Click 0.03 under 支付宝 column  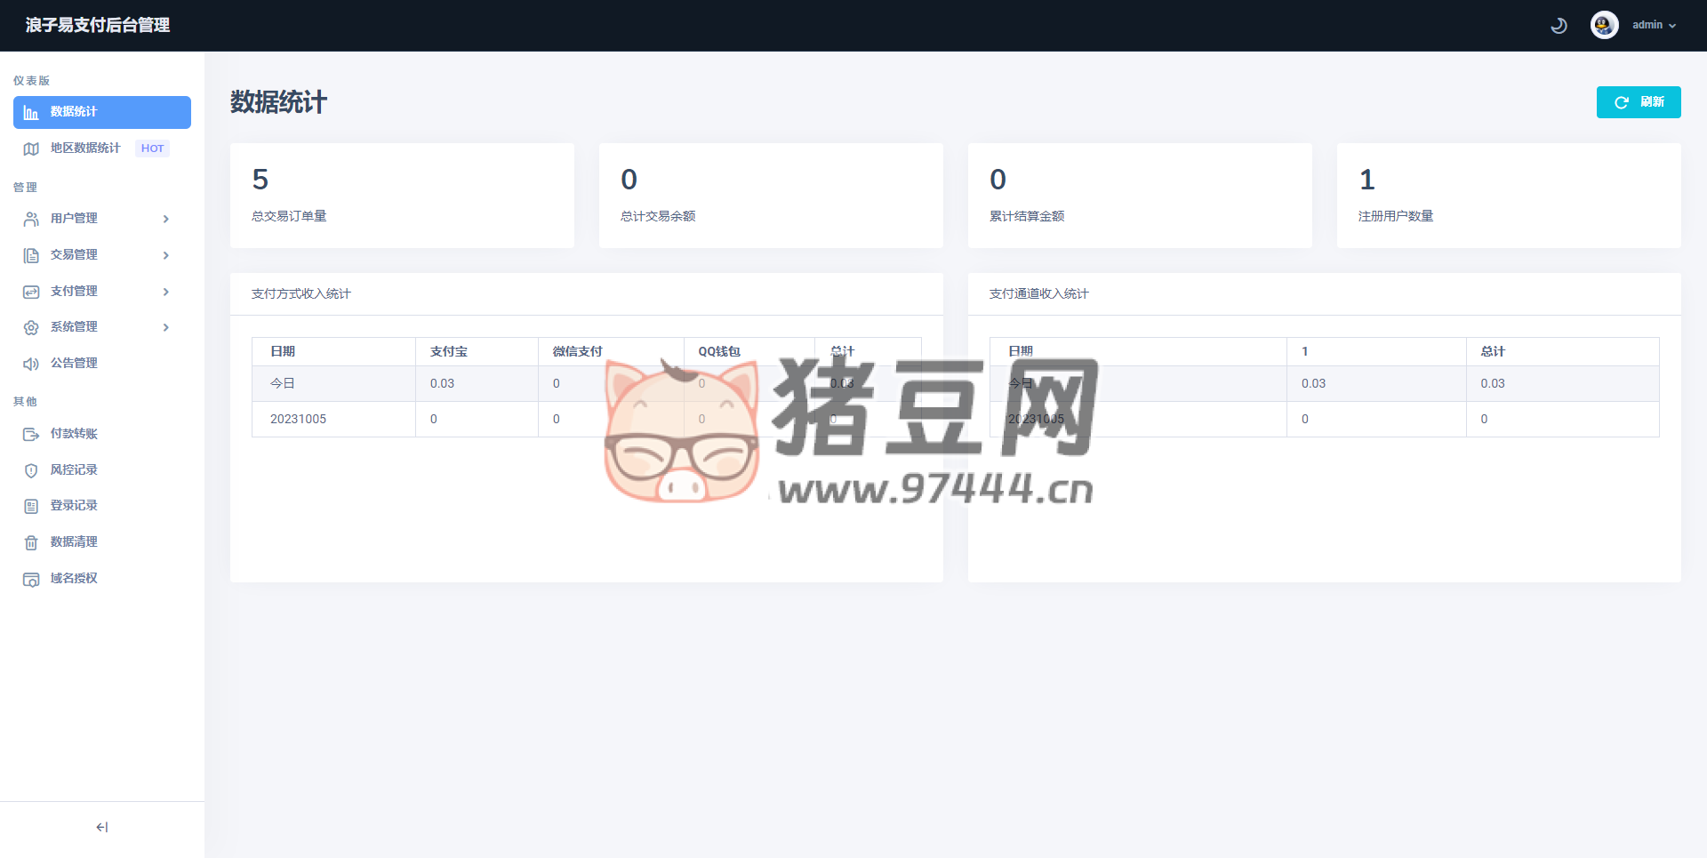(442, 383)
